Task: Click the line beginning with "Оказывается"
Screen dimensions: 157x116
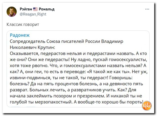Action: (78, 54)
